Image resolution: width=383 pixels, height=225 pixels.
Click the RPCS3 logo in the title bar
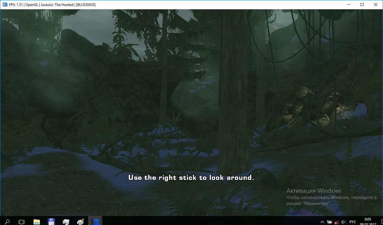(5, 4)
